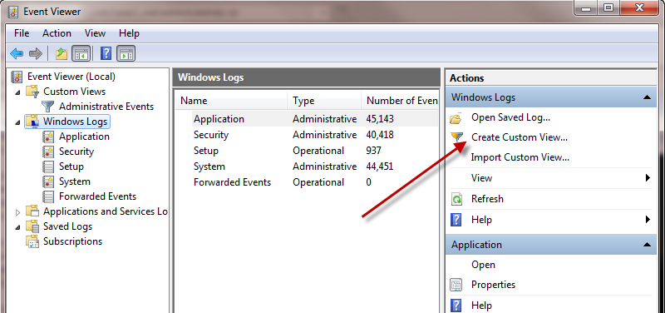The width and height of the screenshot is (665, 313).
Task: Click the Administrative Events funnel icon
Action: 48,107
